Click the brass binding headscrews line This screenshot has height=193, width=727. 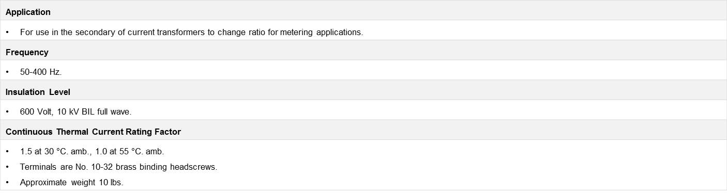coord(118,167)
